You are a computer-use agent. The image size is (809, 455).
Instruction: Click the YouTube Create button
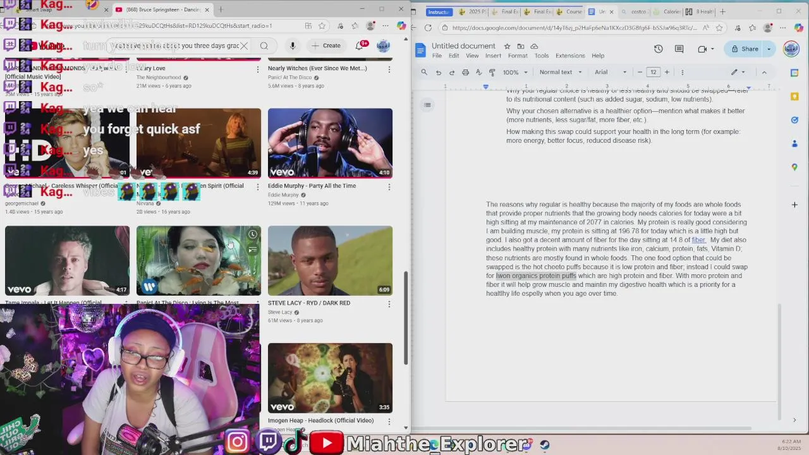click(x=326, y=45)
